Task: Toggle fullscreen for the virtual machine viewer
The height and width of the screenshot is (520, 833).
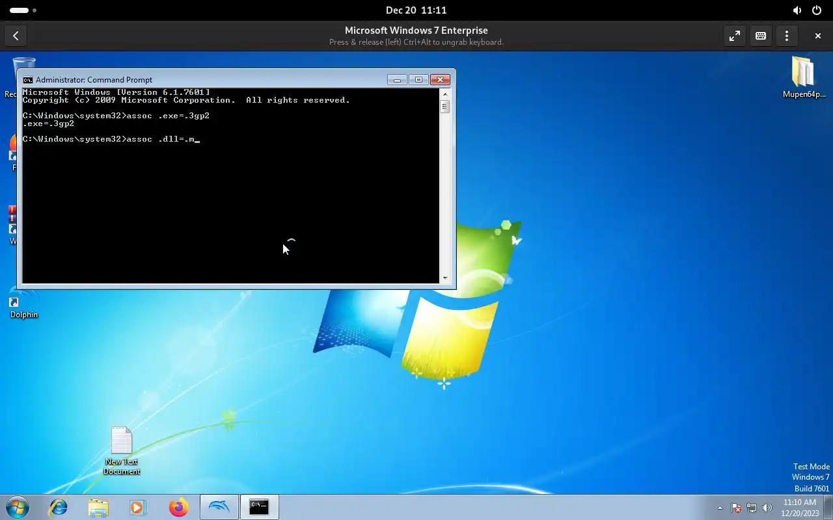Action: click(x=735, y=36)
